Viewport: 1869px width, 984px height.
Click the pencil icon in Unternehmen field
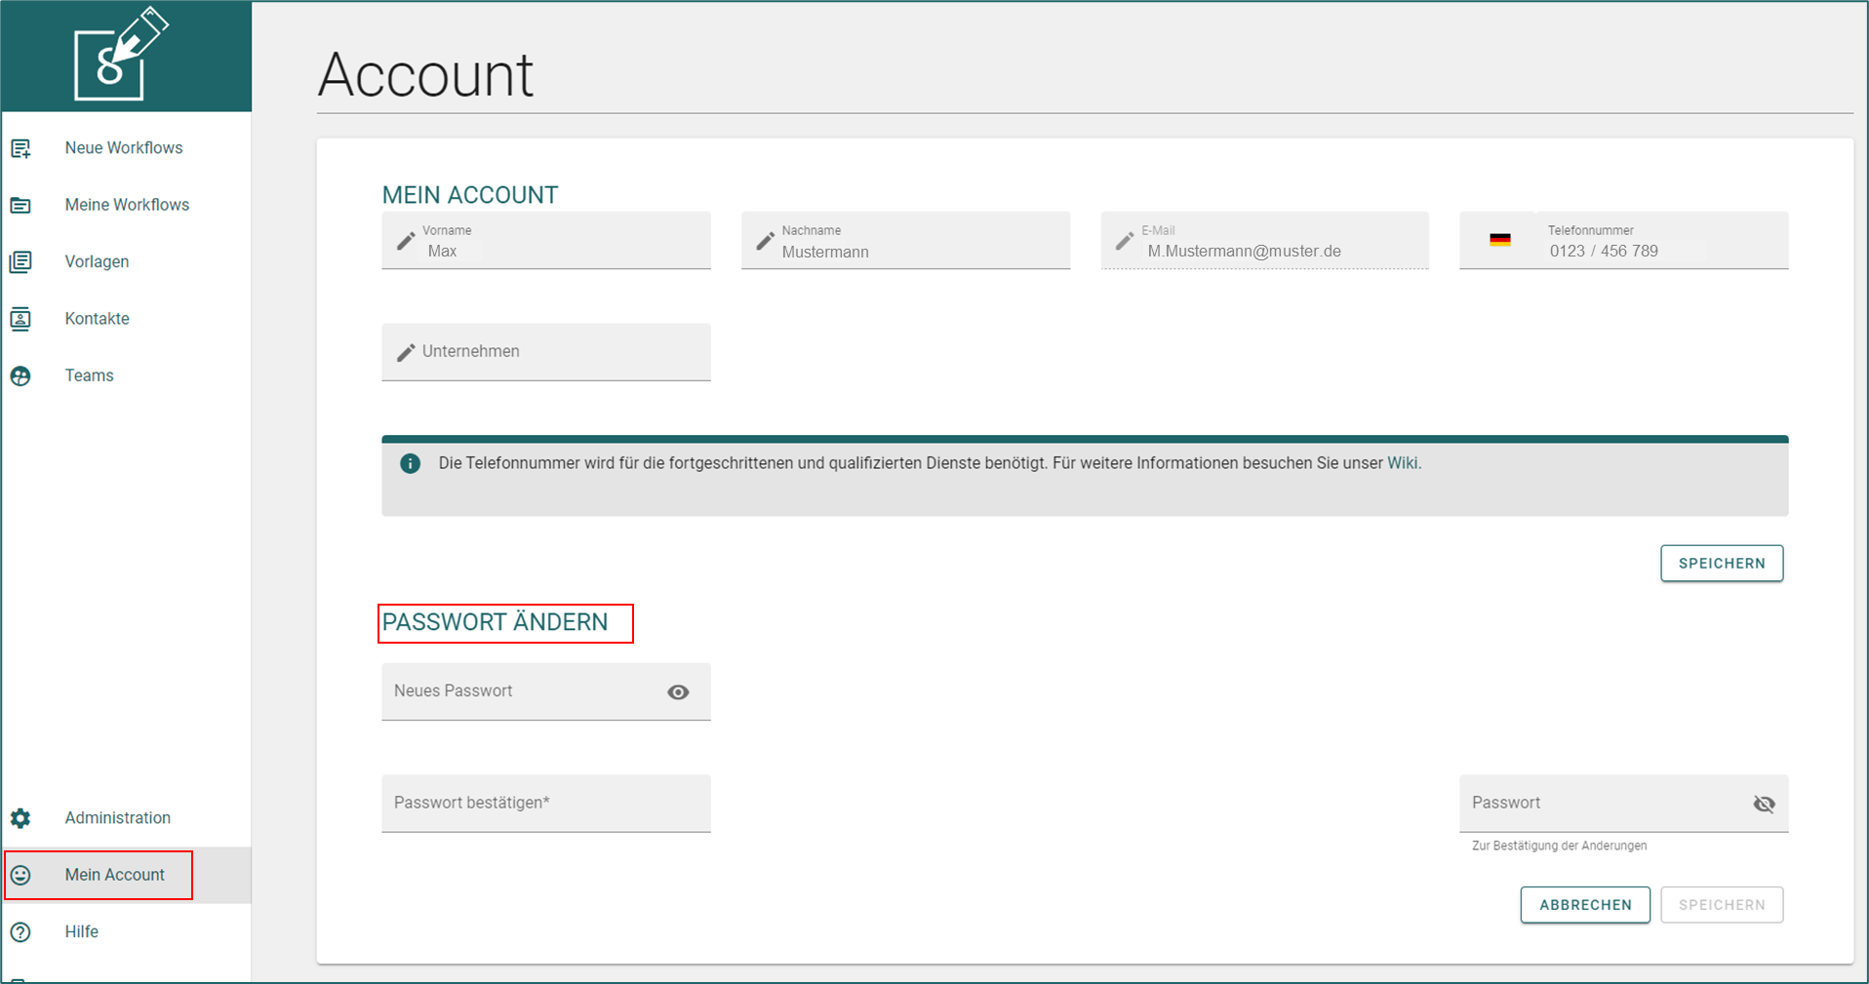coord(406,352)
